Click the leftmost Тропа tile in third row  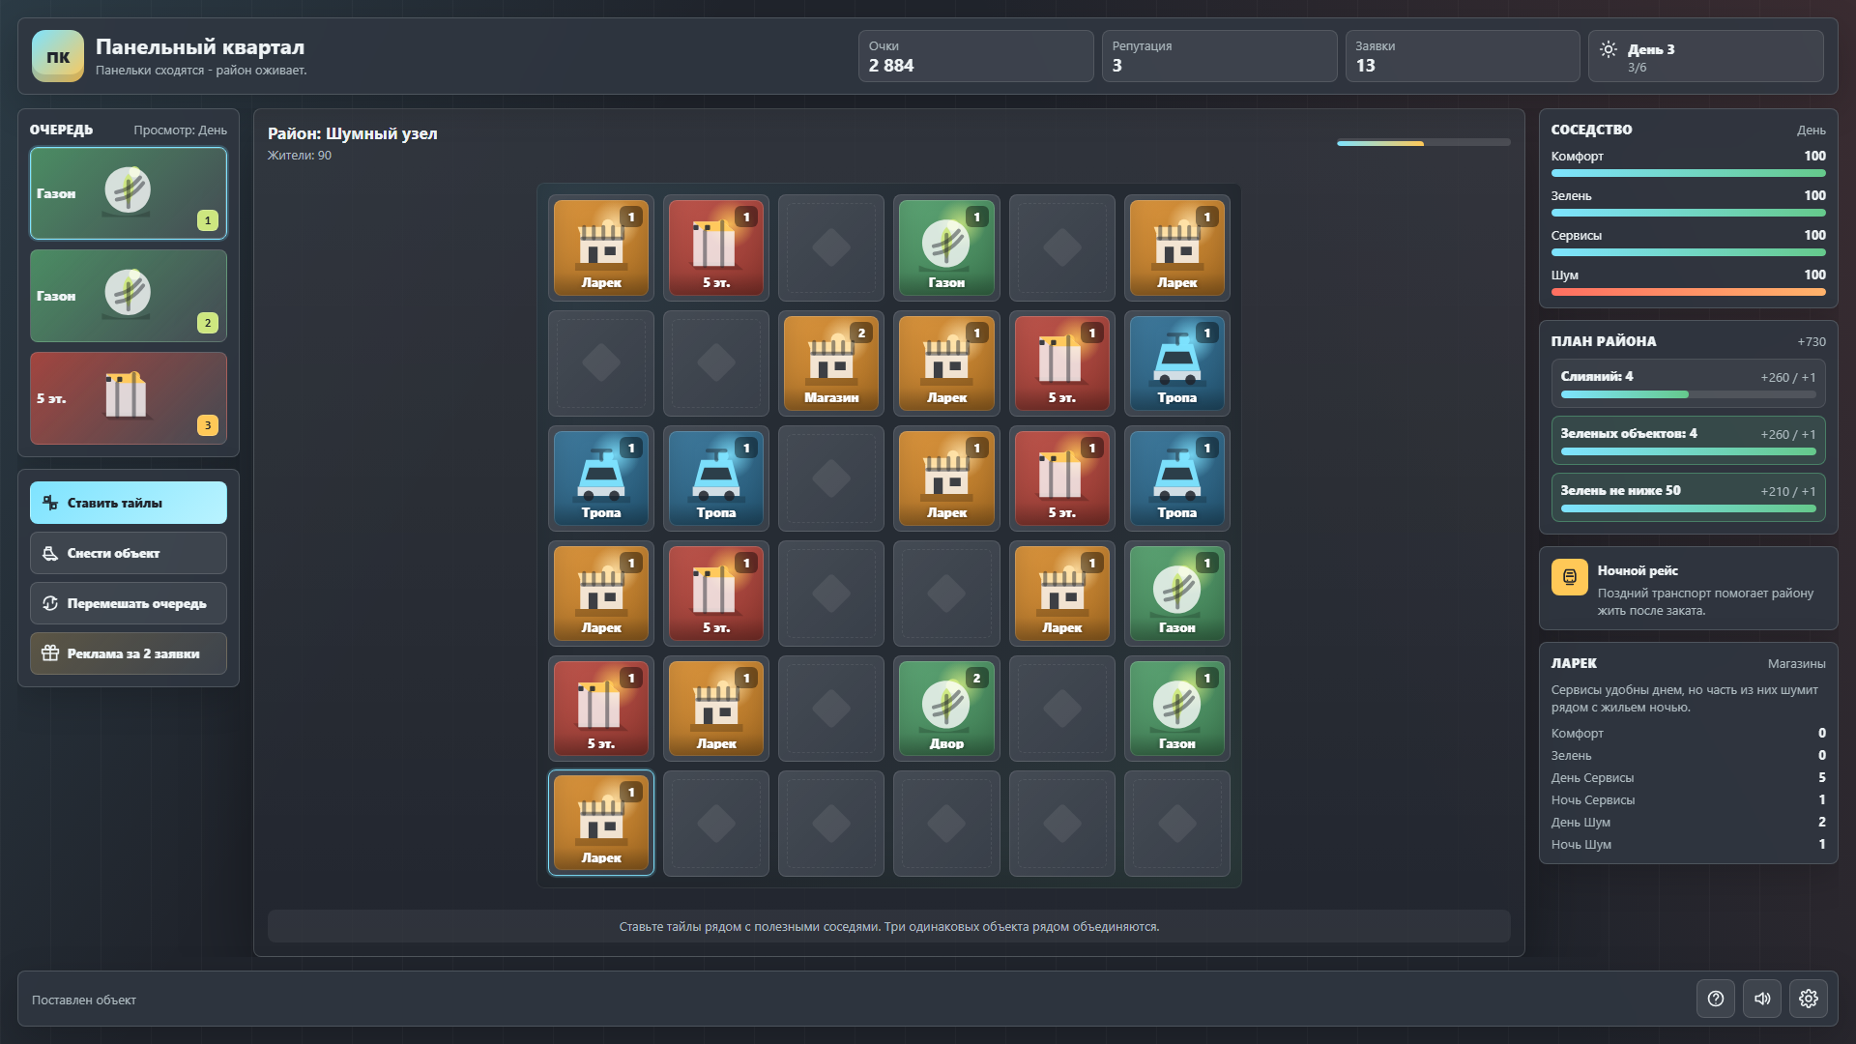(601, 478)
